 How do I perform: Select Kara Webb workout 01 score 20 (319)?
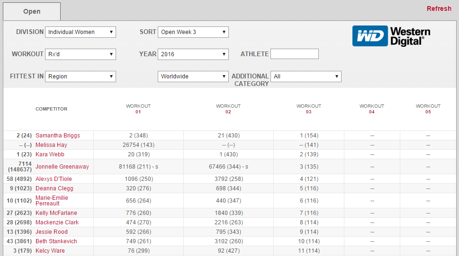tap(138, 154)
